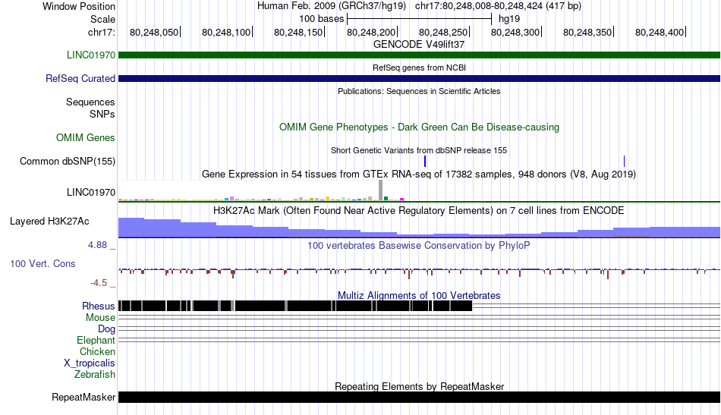721x415 pixels.
Task: Click the tall gray GTEx expression bar
Action: [381, 190]
